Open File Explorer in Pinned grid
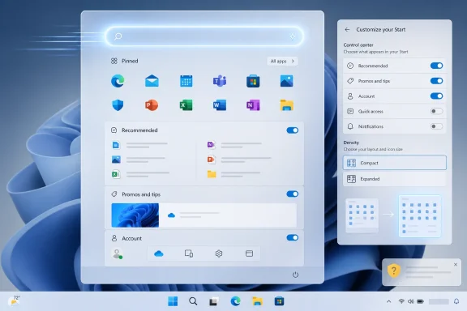Image resolution: width=467 pixels, height=311 pixels. (286, 105)
